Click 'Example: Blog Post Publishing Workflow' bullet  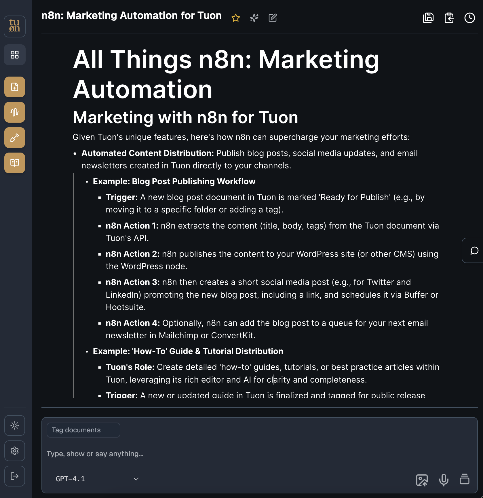(x=174, y=181)
